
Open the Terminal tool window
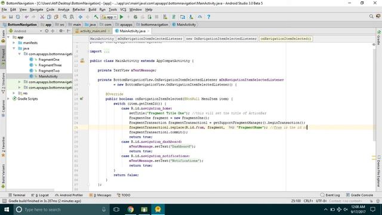(17, 195)
